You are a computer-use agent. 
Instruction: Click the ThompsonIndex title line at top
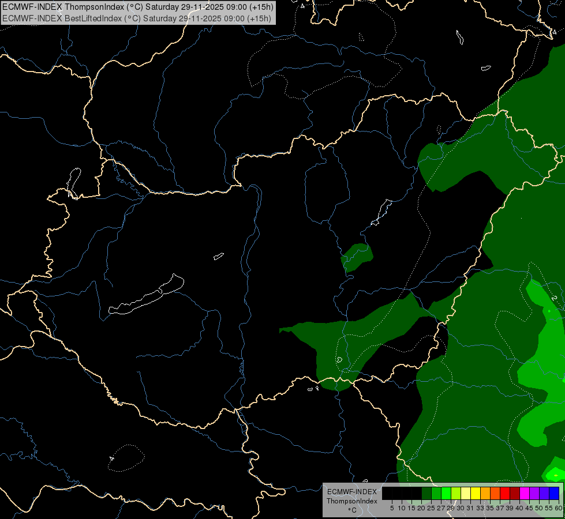[x=138, y=7]
